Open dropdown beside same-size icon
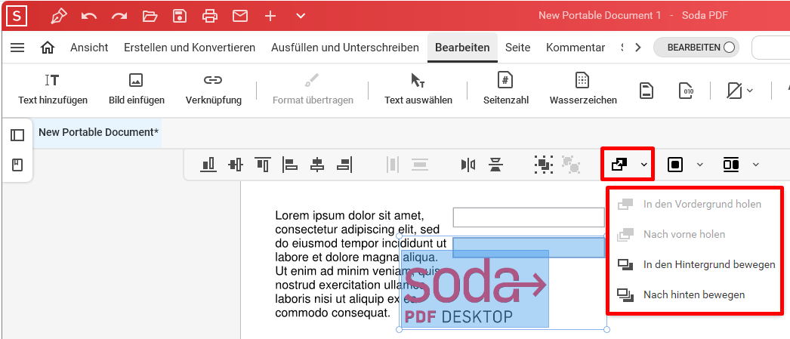The height and width of the screenshot is (339, 790). click(755, 164)
